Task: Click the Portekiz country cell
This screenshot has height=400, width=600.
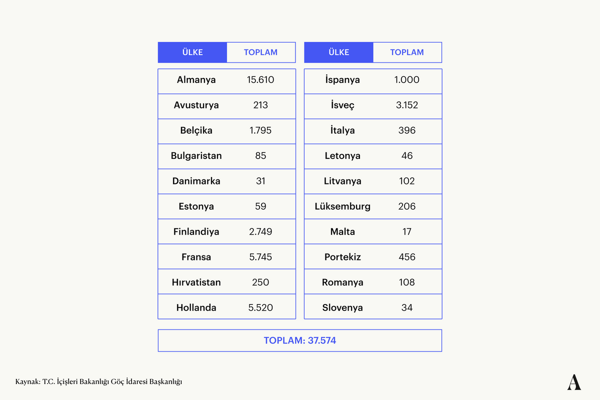Action: pyautogui.click(x=342, y=257)
